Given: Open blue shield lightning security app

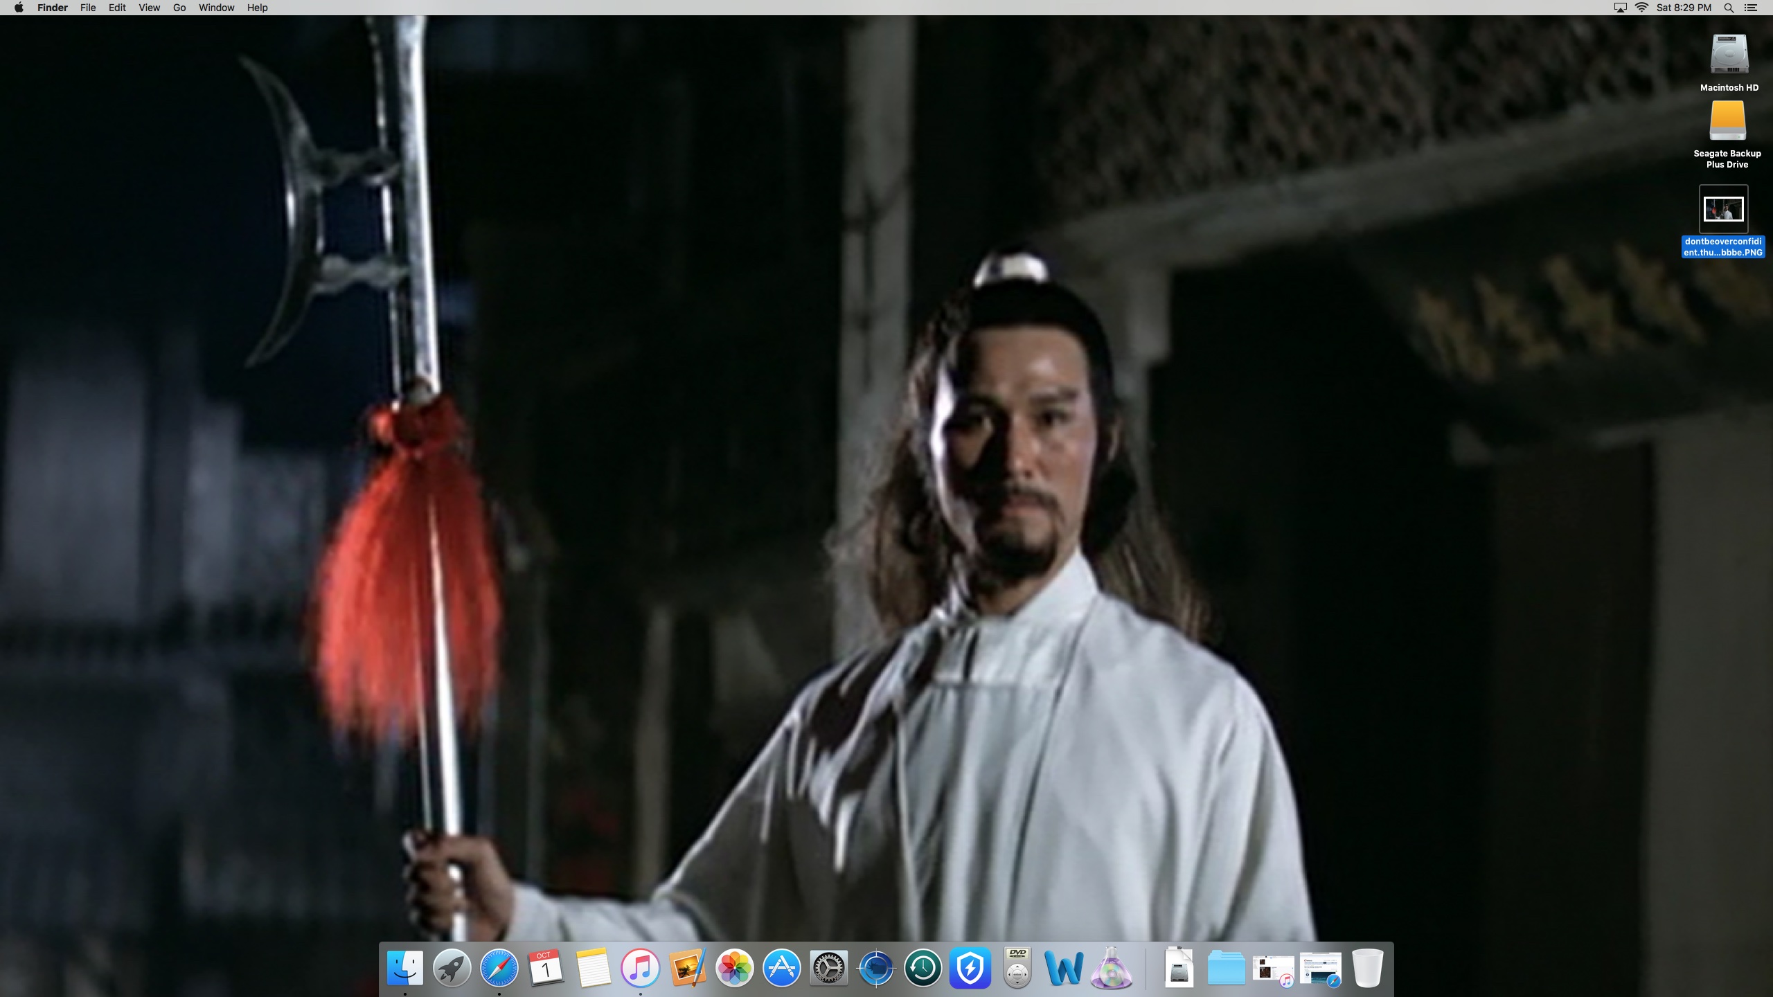Looking at the screenshot, I should [x=970, y=967].
